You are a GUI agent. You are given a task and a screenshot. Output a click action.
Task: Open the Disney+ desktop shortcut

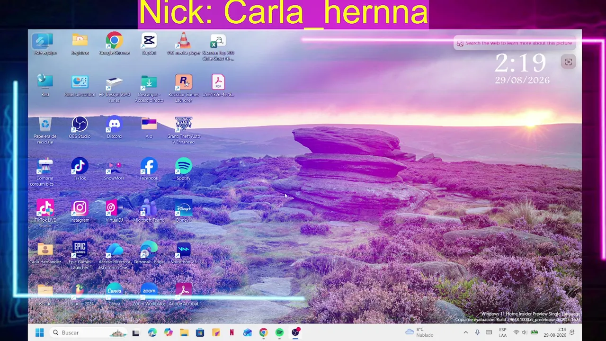point(184,211)
